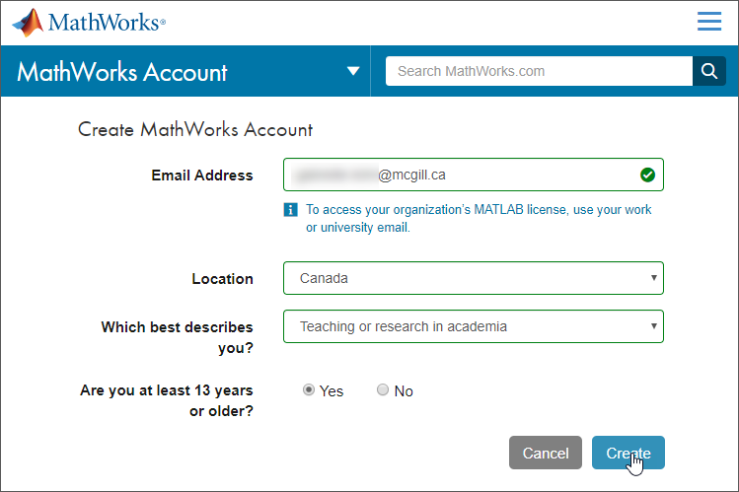Select the No radio button

[383, 389]
